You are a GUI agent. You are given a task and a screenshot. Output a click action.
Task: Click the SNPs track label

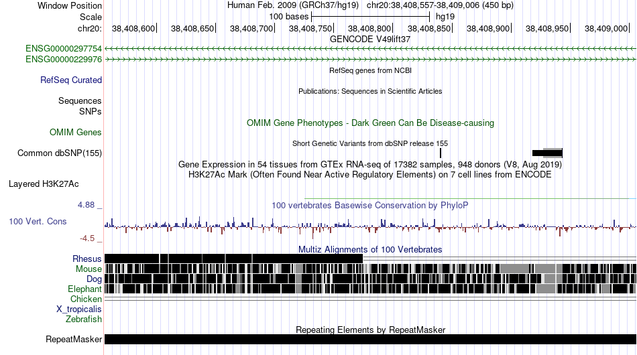91,111
